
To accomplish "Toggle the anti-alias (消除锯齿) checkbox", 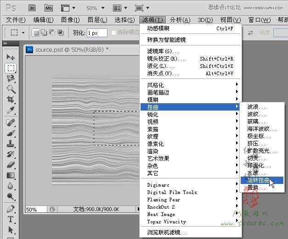I will pyautogui.click(x=114, y=33).
